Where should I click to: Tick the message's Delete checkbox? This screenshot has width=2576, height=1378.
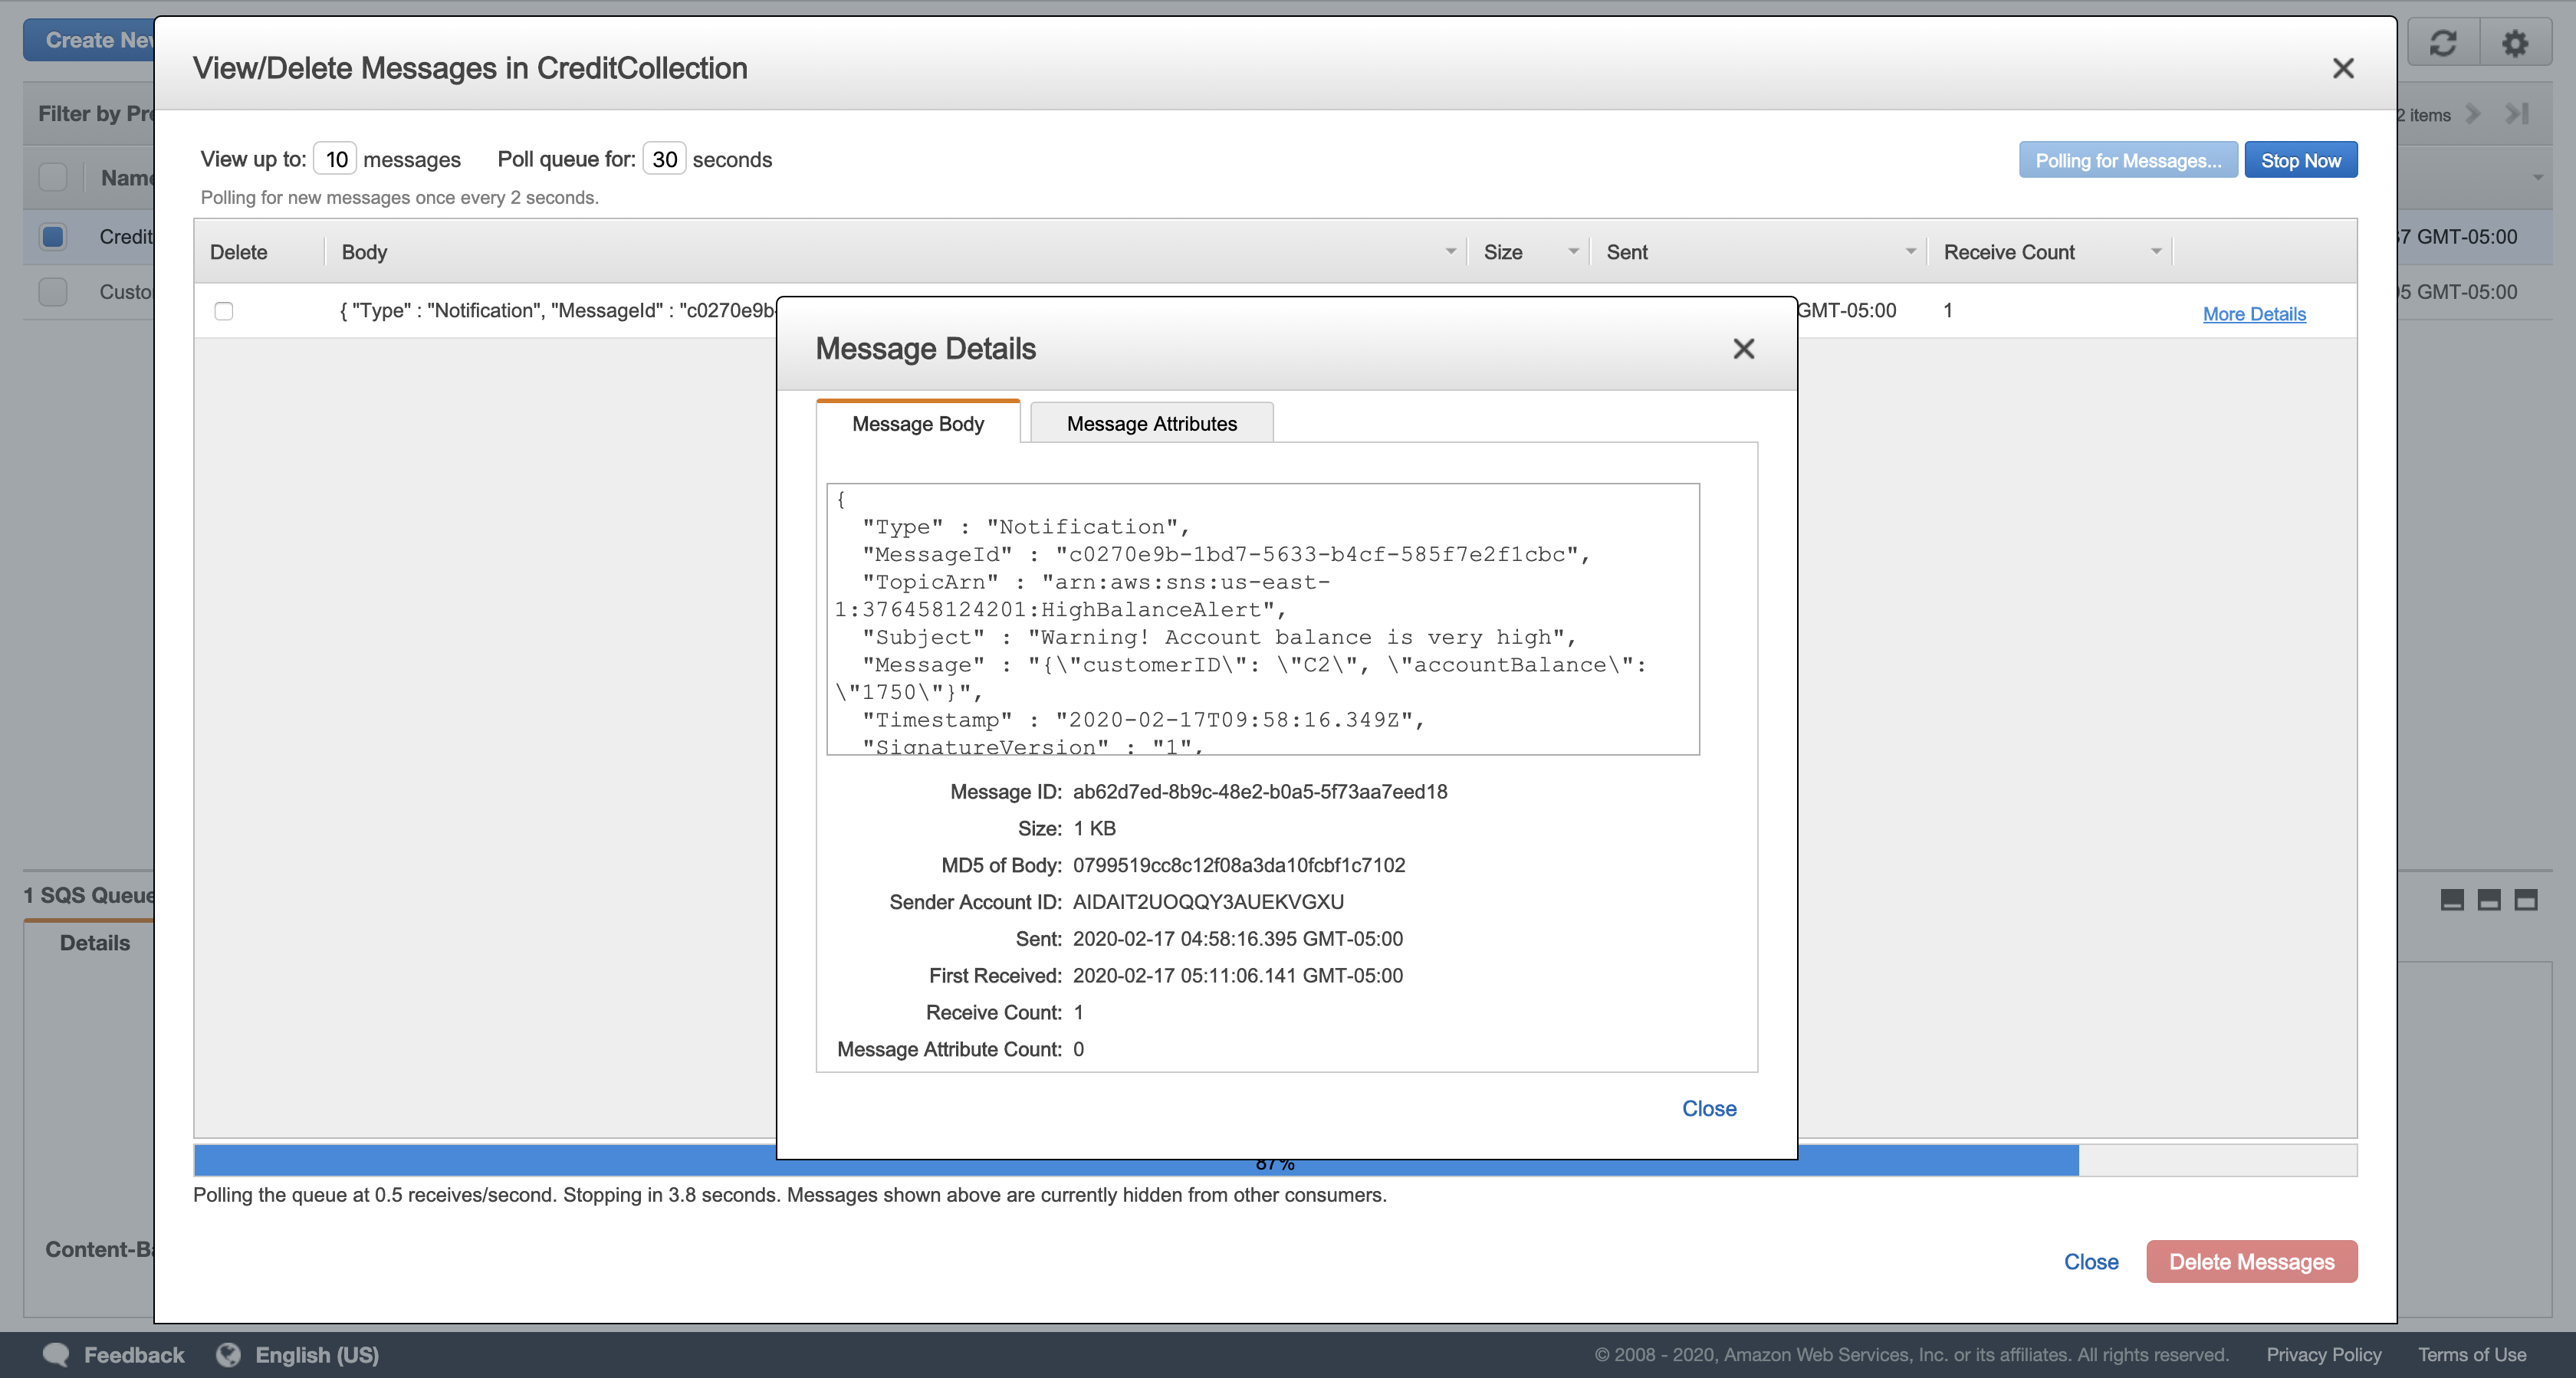tap(224, 311)
